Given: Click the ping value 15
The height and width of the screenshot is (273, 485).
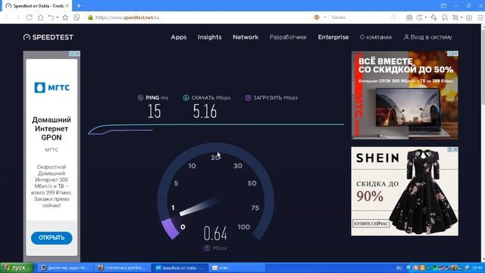Looking at the screenshot, I should click(154, 111).
